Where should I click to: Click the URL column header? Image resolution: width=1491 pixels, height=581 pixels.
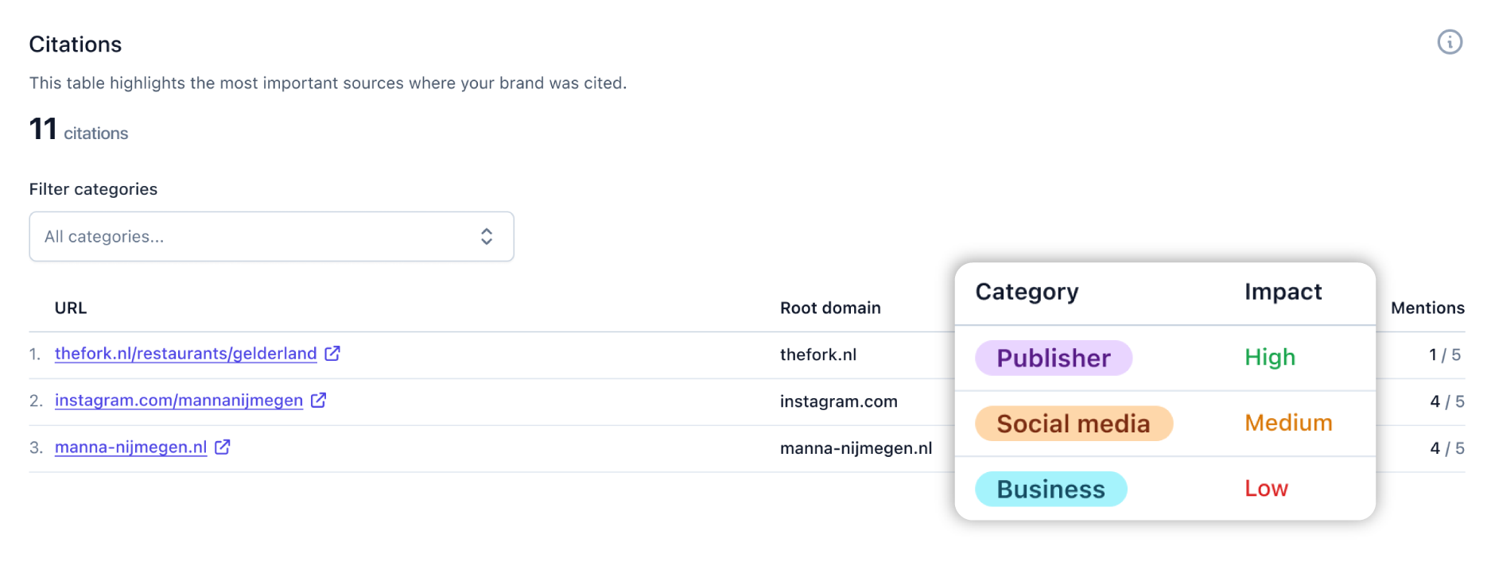pos(70,308)
